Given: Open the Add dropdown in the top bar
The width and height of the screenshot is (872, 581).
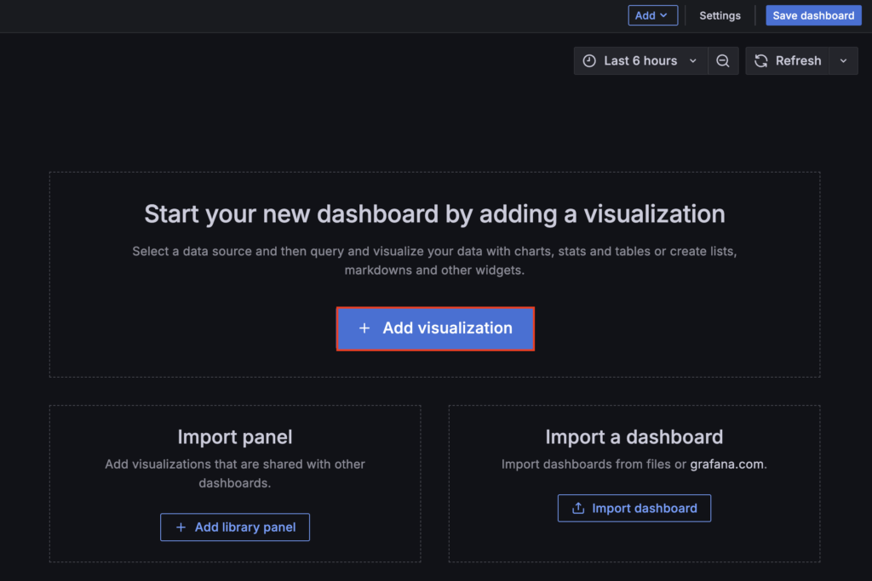Looking at the screenshot, I should pyautogui.click(x=652, y=14).
